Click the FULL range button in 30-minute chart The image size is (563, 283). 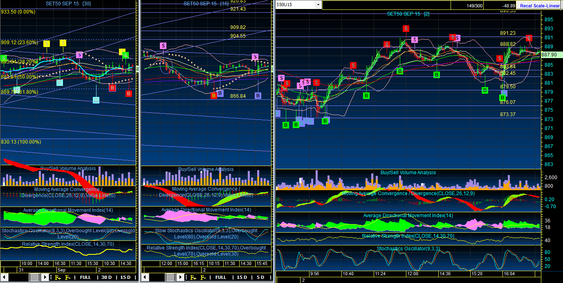pyautogui.click(x=85, y=277)
